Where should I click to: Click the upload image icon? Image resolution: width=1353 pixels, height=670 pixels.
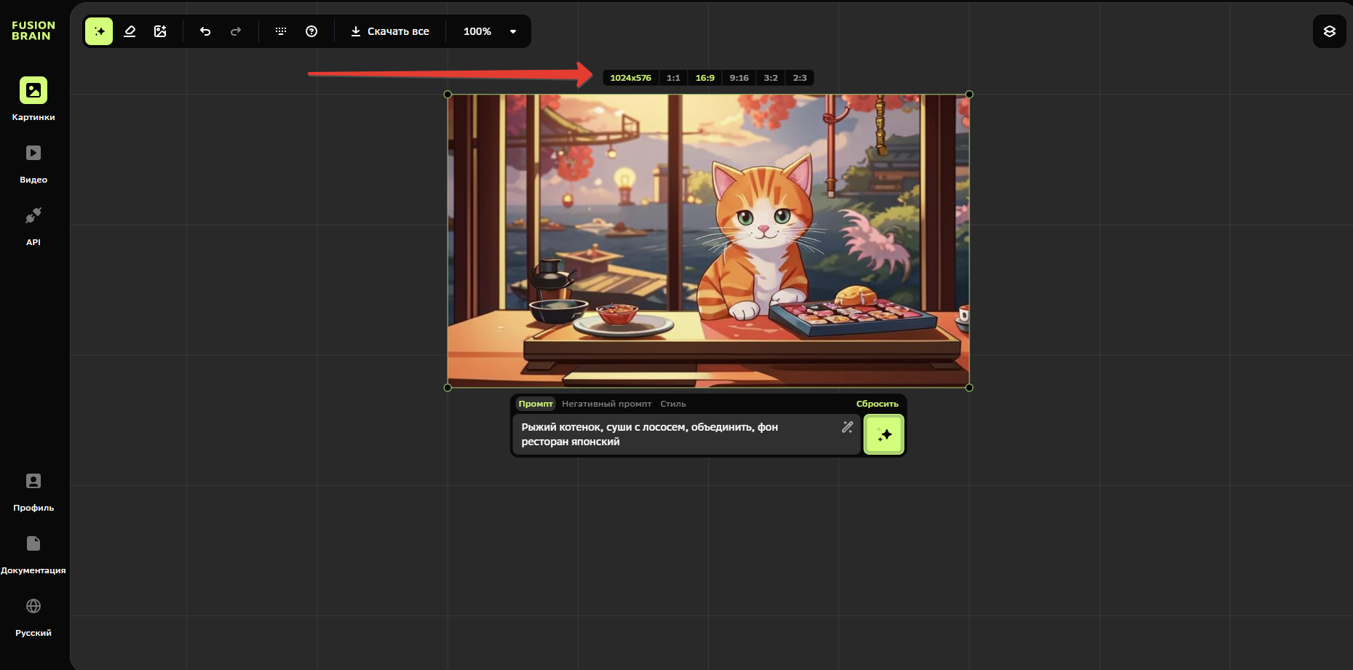[160, 31]
